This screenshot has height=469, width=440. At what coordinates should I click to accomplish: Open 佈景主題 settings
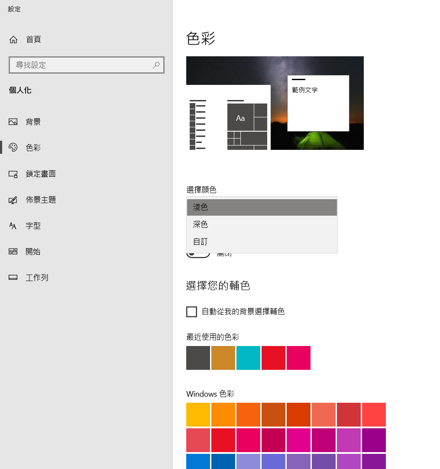[x=87, y=200]
